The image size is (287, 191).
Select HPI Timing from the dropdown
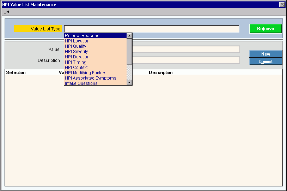pos(75,62)
